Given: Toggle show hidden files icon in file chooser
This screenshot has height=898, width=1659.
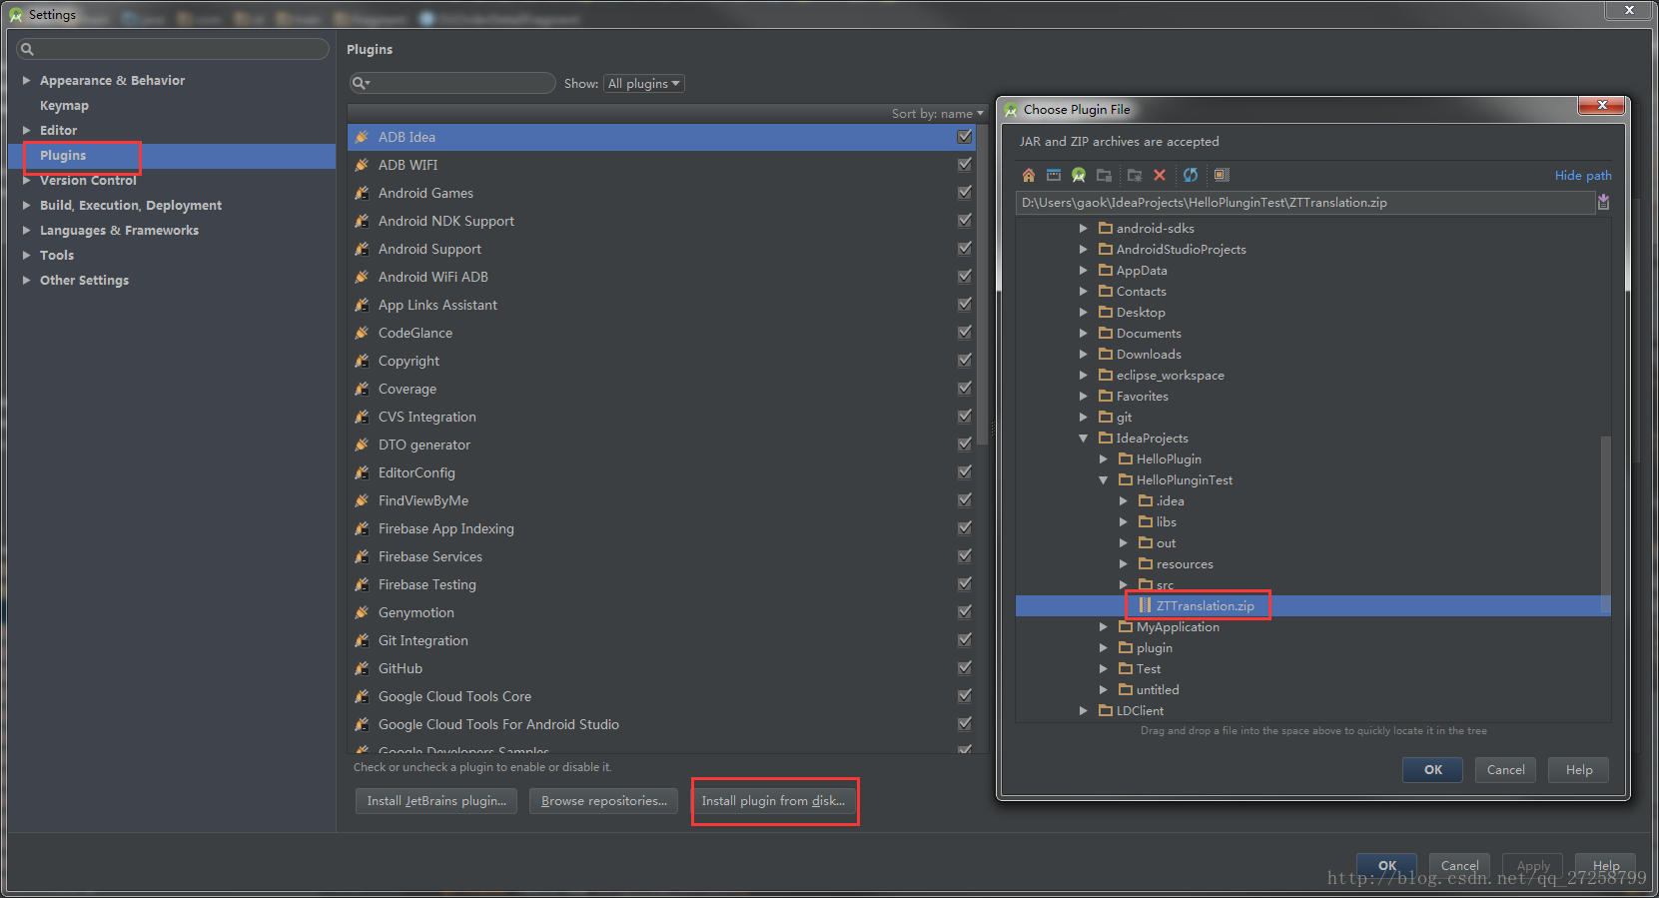Looking at the screenshot, I should [x=1222, y=175].
